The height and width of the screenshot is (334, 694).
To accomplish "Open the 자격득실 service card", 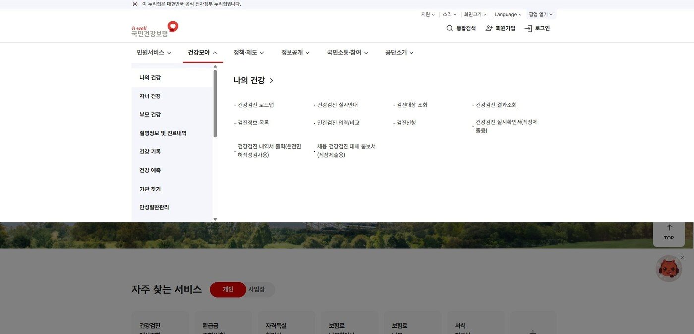I will [287, 323].
